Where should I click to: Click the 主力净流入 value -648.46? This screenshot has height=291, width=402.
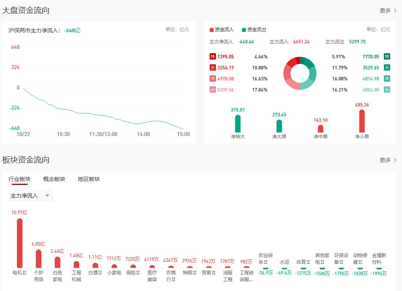point(246,42)
